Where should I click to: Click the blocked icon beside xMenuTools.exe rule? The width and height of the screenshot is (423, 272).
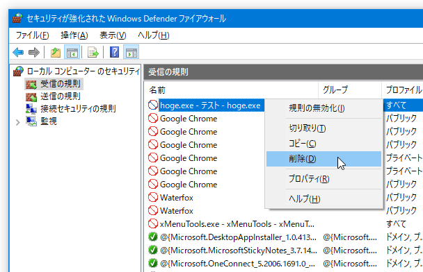(152, 223)
